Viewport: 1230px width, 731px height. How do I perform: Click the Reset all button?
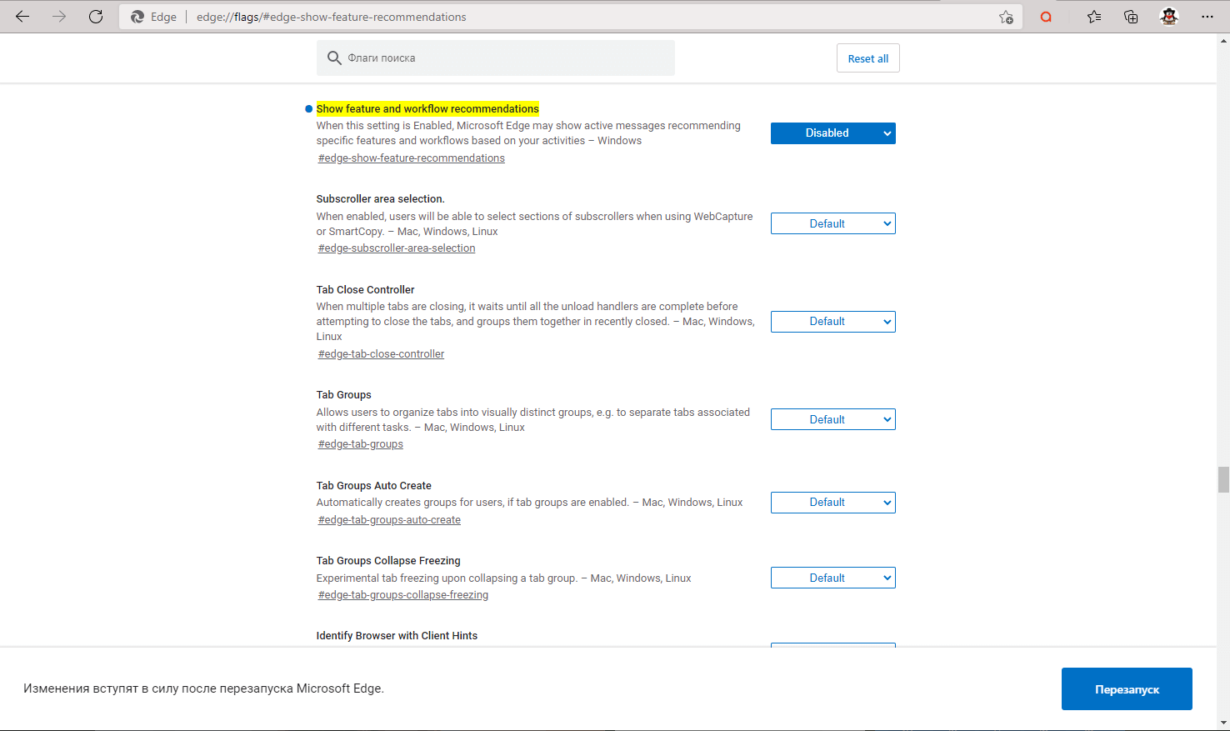(867, 58)
